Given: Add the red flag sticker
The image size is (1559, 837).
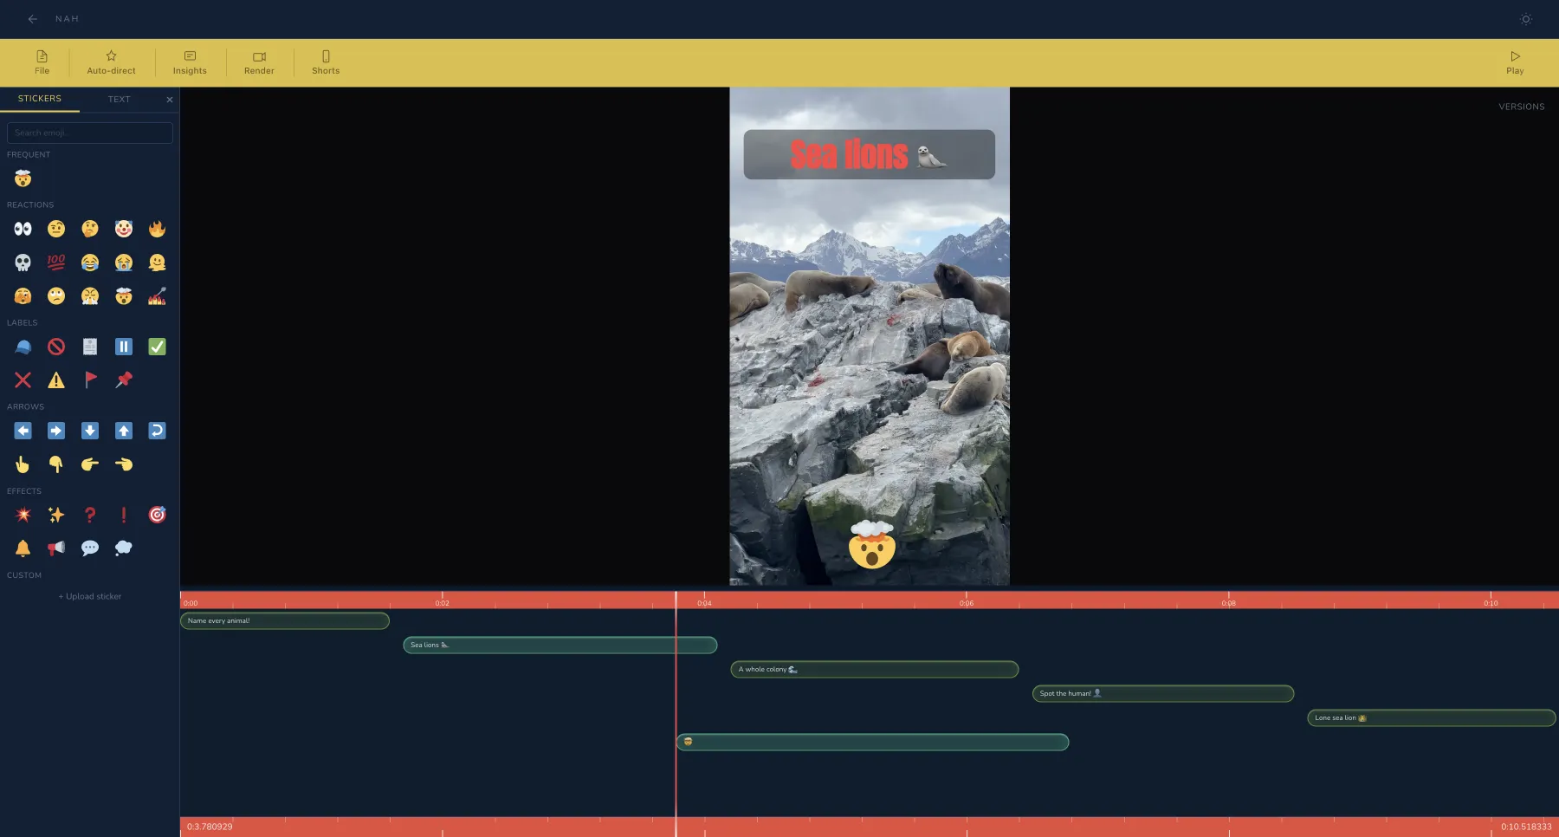Looking at the screenshot, I should 90,380.
